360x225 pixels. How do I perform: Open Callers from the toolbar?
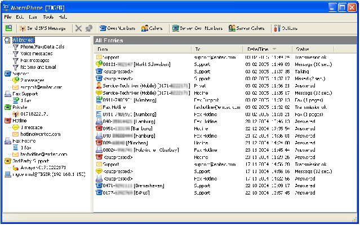click(152, 28)
